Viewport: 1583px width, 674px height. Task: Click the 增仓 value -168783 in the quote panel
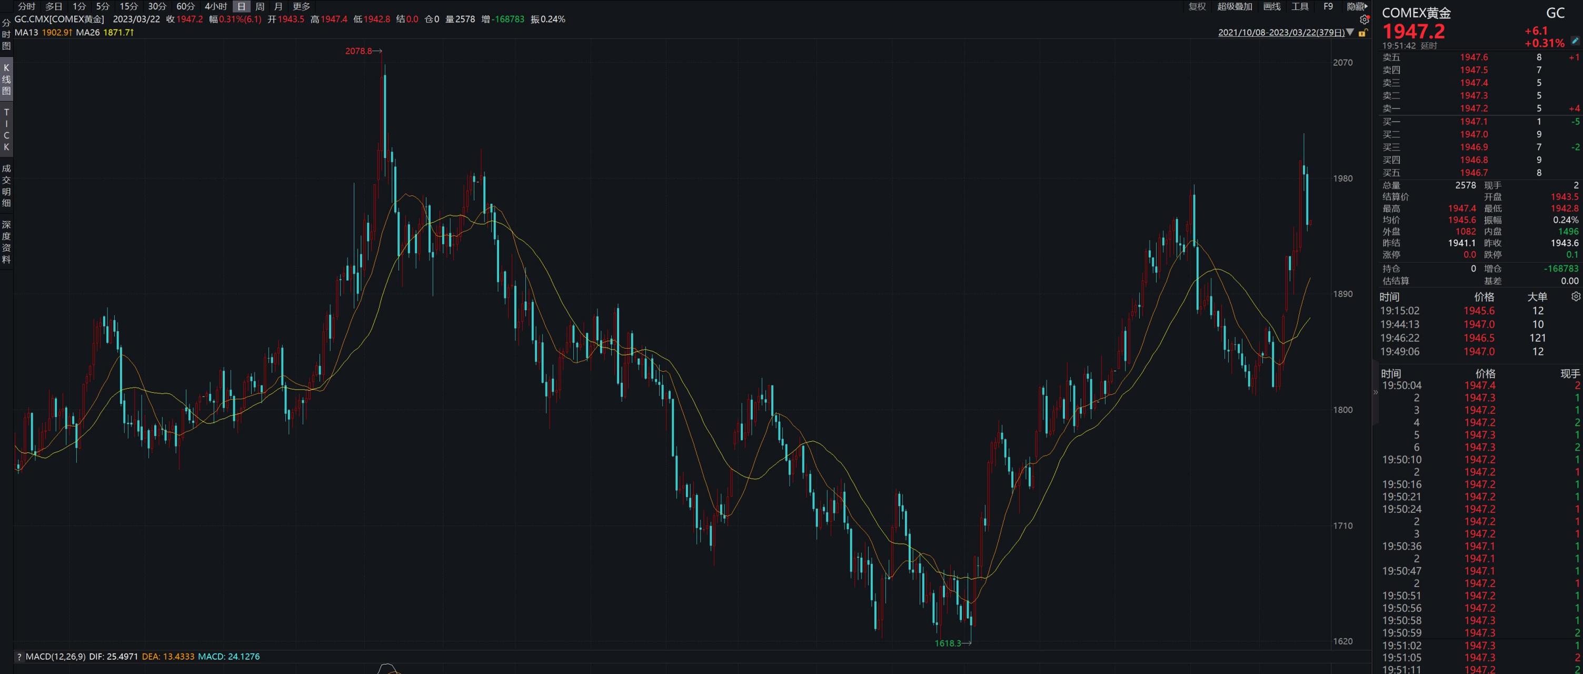(1561, 269)
